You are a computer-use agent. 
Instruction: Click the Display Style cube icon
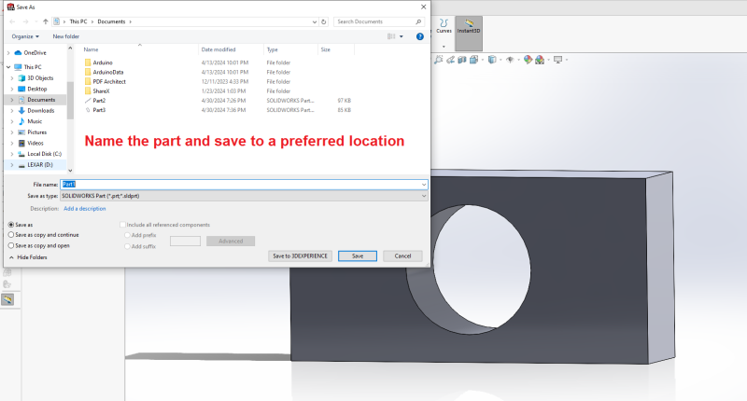click(492, 60)
